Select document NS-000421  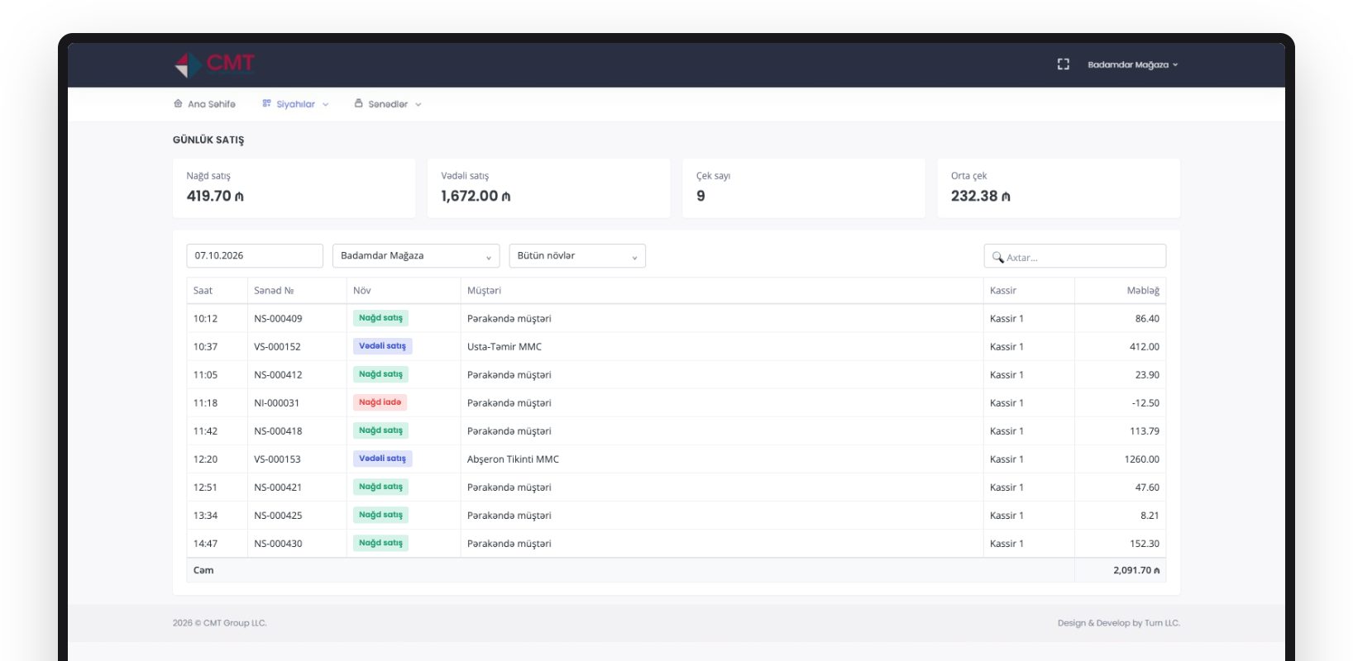tap(278, 487)
